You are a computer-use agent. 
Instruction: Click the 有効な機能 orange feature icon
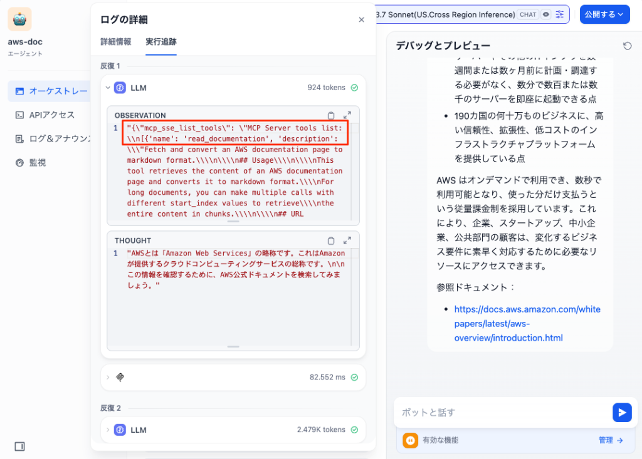click(410, 441)
